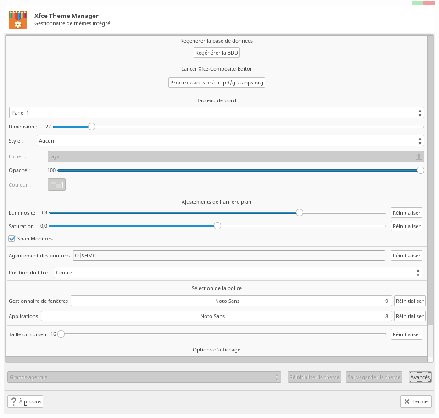Click the Sélection de la police heading
The image size is (439, 418).
pos(217,288)
